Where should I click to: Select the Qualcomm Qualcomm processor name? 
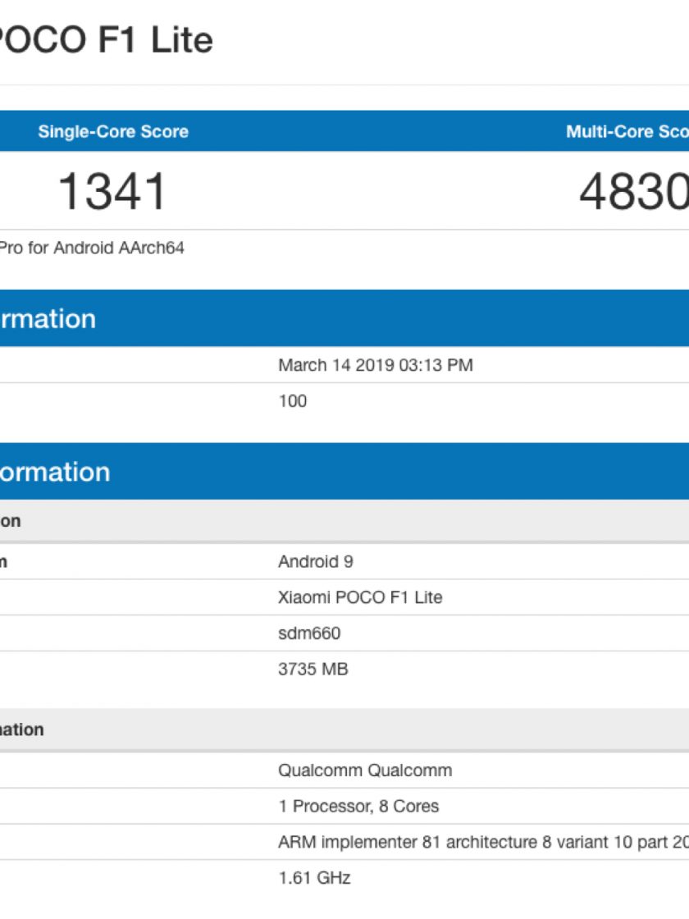tap(365, 770)
